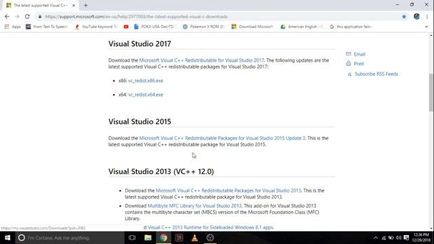Click the browser forward arrow

[17, 16]
